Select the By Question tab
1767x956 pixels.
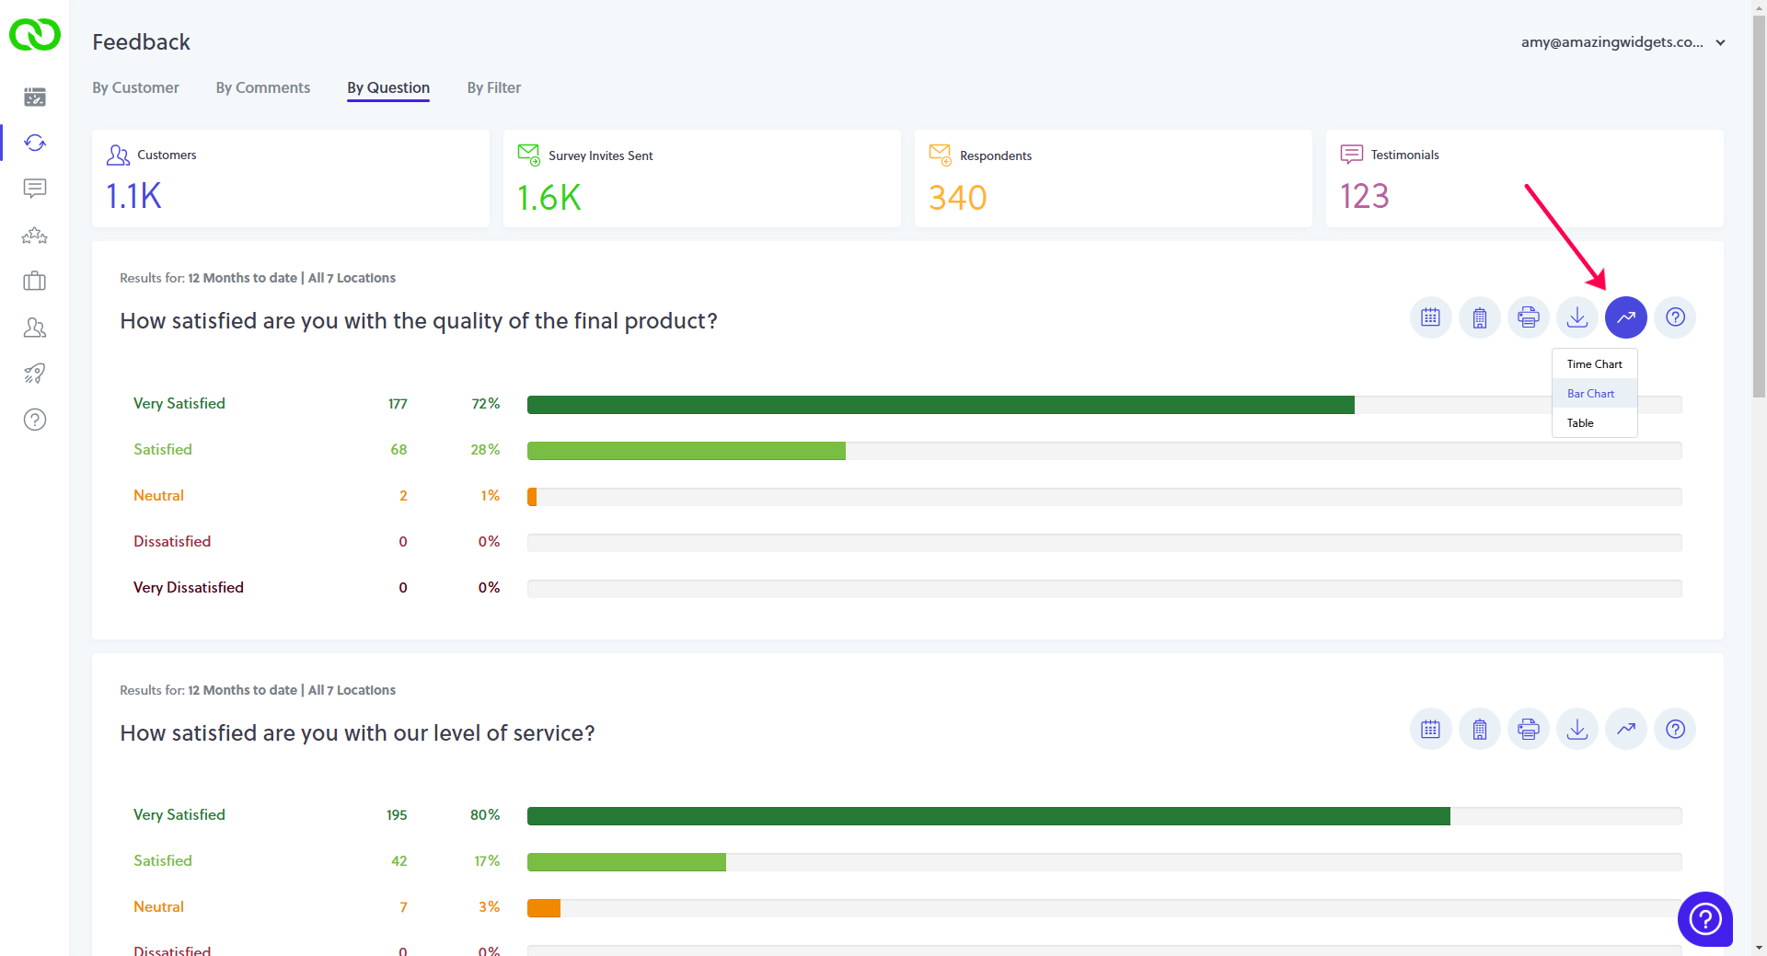[x=388, y=87]
